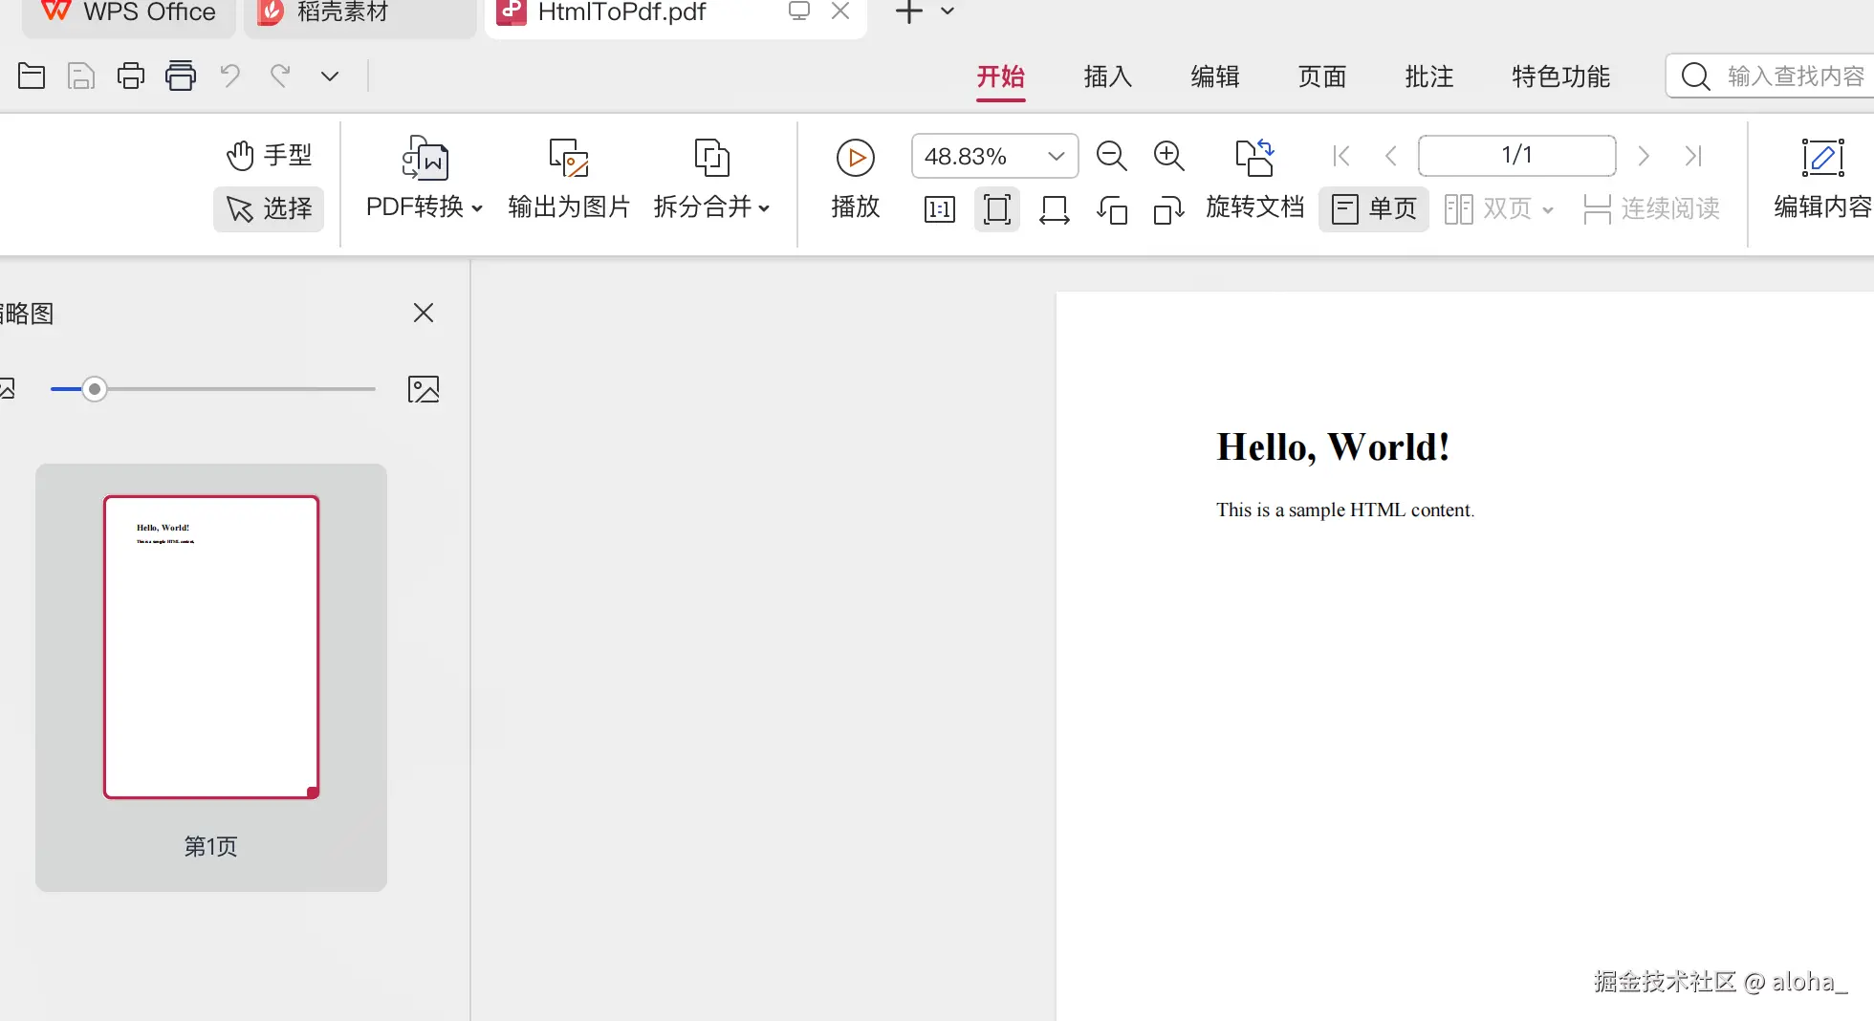This screenshot has height=1021, width=1874.
Task: Set actual size 1:1 view
Action: [940, 209]
